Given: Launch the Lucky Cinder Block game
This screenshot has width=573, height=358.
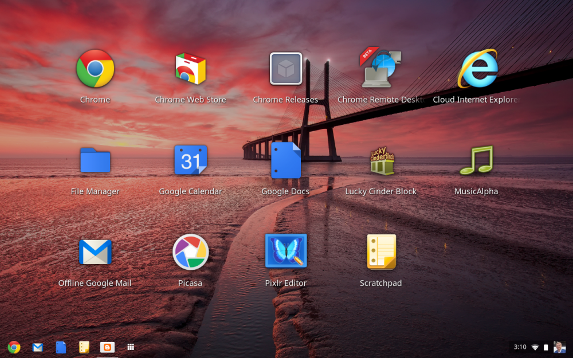Looking at the screenshot, I should pyautogui.click(x=381, y=162).
